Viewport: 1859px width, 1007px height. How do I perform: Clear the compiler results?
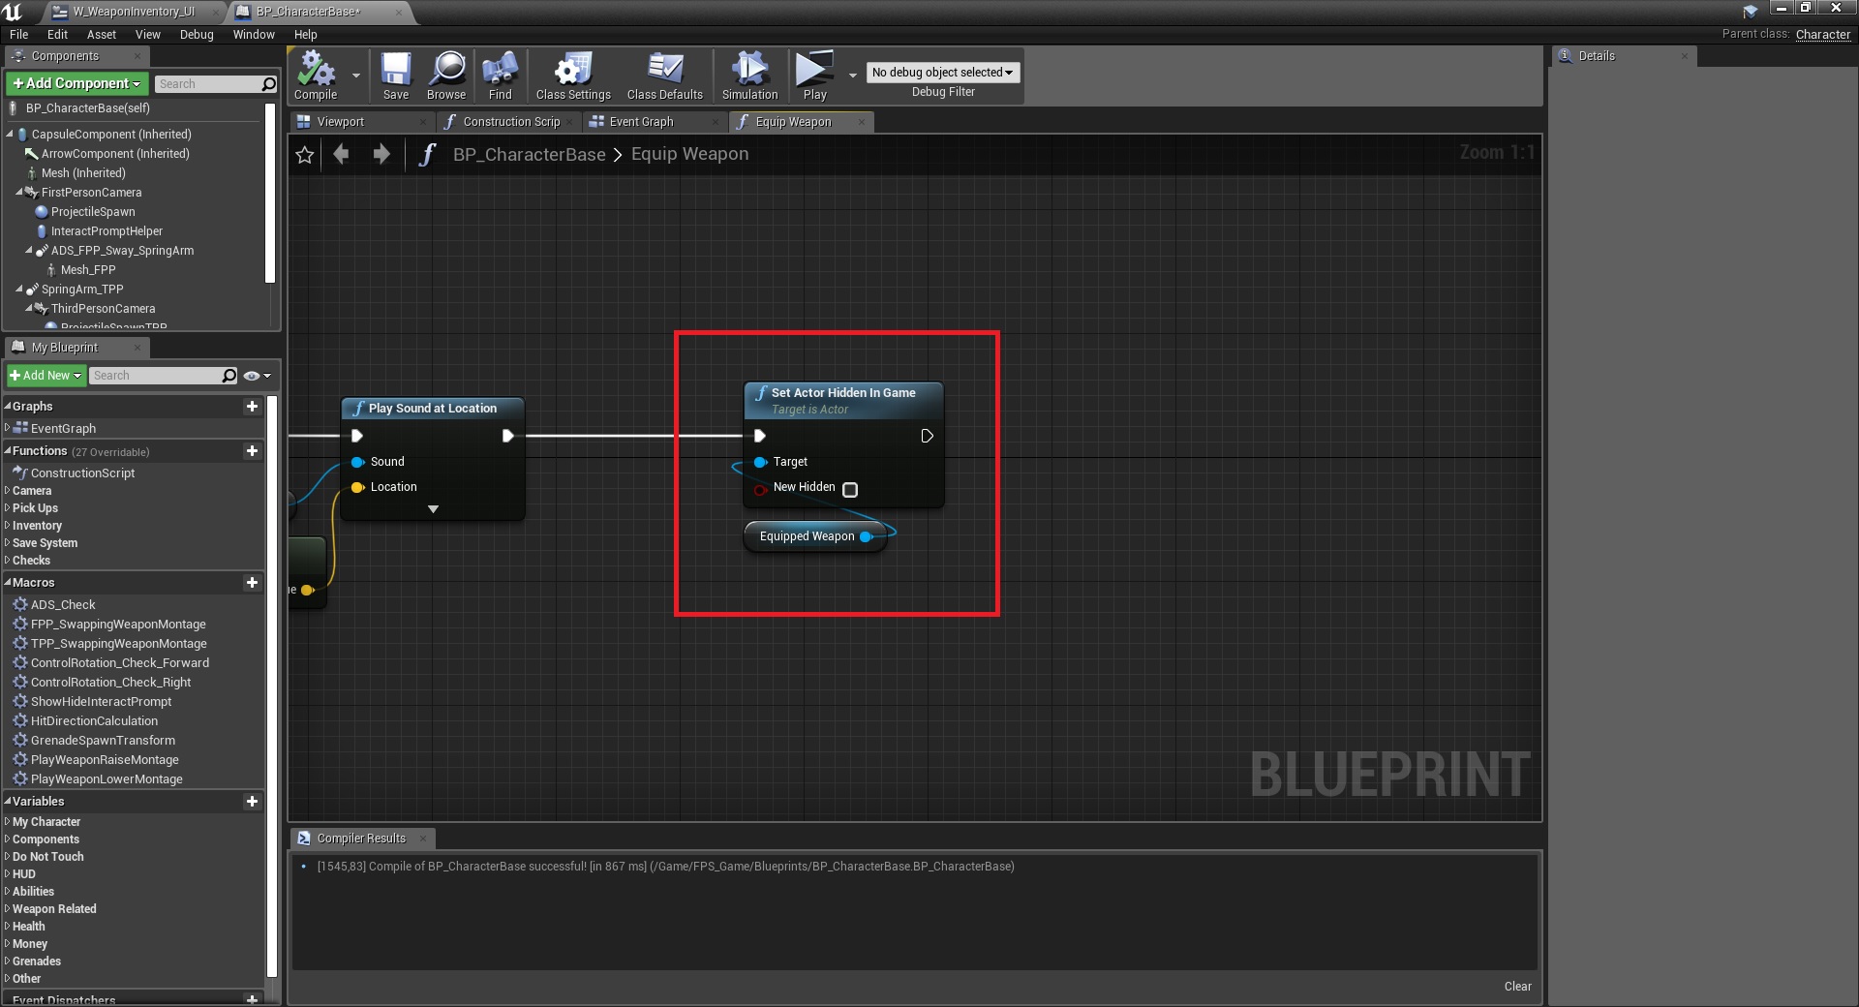[1517, 987]
